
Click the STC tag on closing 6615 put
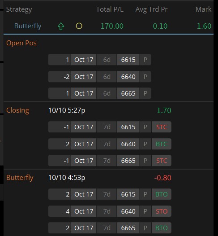[x=162, y=127]
